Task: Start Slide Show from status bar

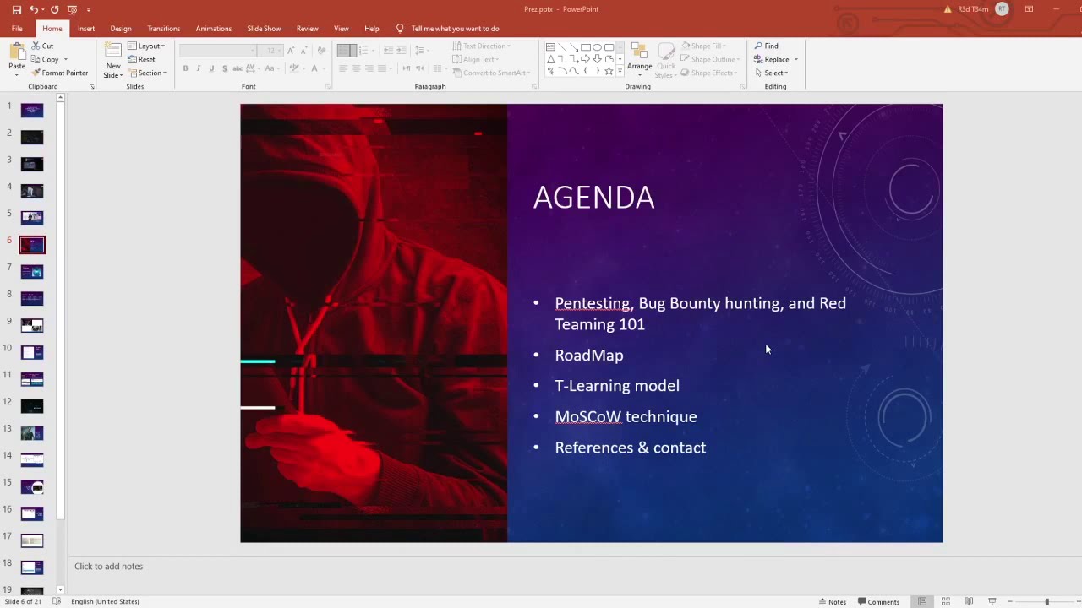Action: pos(992,602)
